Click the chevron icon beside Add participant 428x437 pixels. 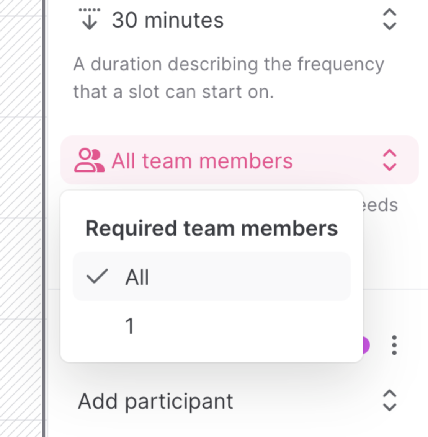click(x=389, y=401)
